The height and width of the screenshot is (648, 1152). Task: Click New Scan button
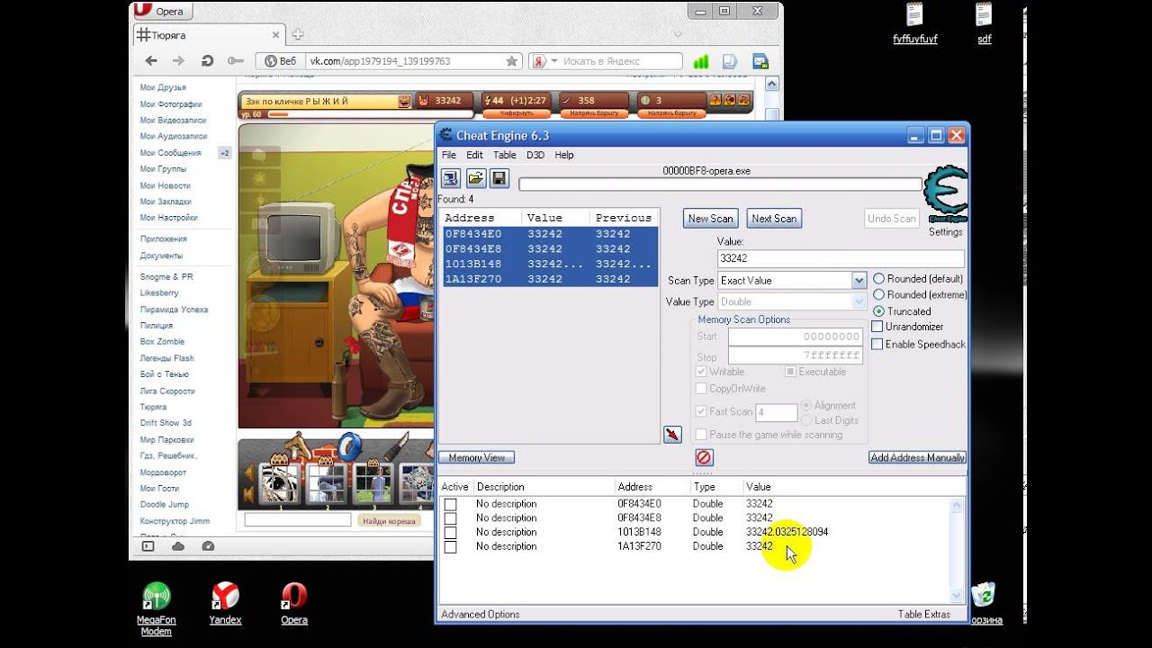[711, 219]
